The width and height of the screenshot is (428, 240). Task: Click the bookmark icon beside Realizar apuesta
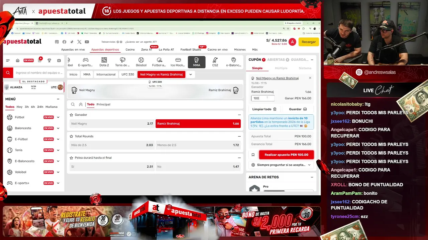[x=253, y=155]
